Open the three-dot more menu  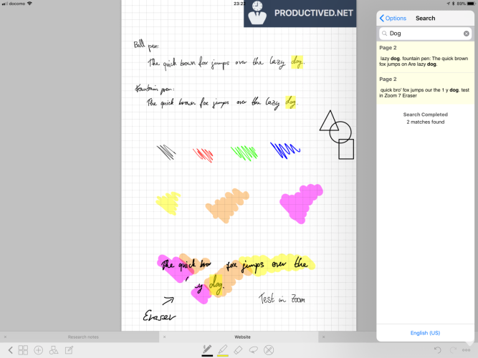click(466, 350)
